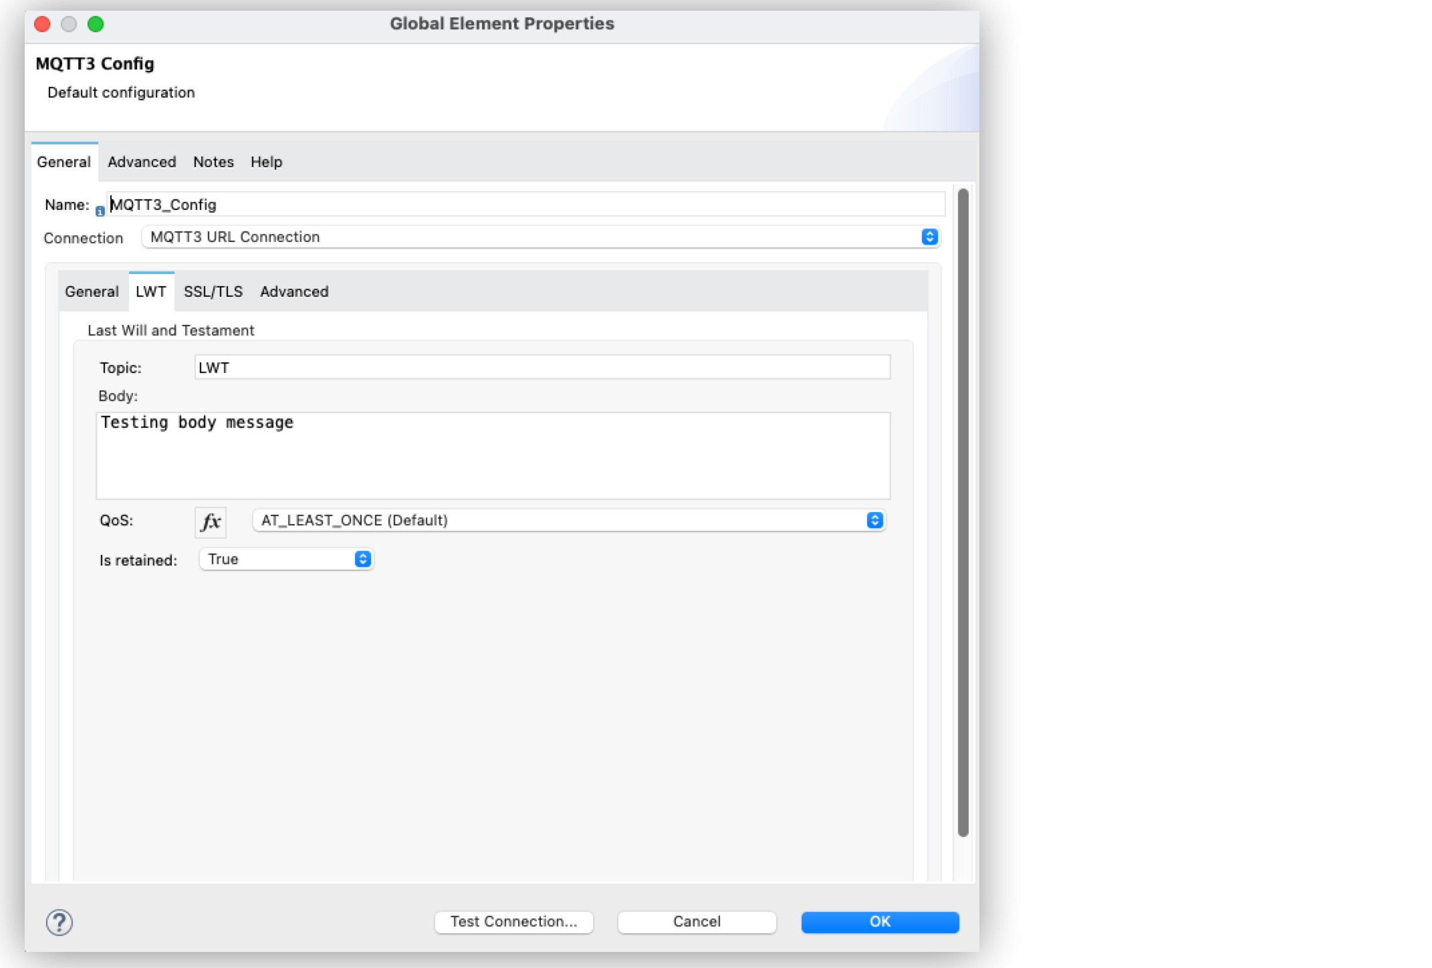Click the Cancel button
This screenshot has width=1432, height=968.
pyautogui.click(x=695, y=922)
